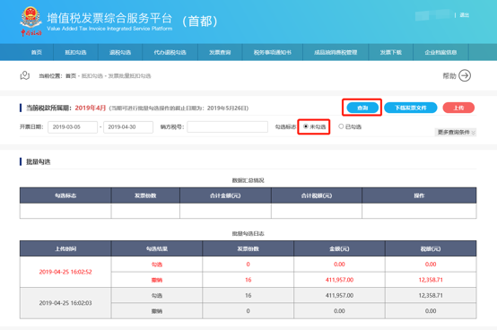The width and height of the screenshot is (497, 330).
Task: Click the 上传时间 column header
Action: (65, 248)
